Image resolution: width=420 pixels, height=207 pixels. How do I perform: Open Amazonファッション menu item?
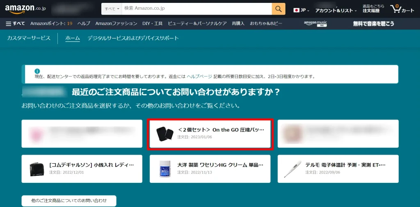[116, 23]
